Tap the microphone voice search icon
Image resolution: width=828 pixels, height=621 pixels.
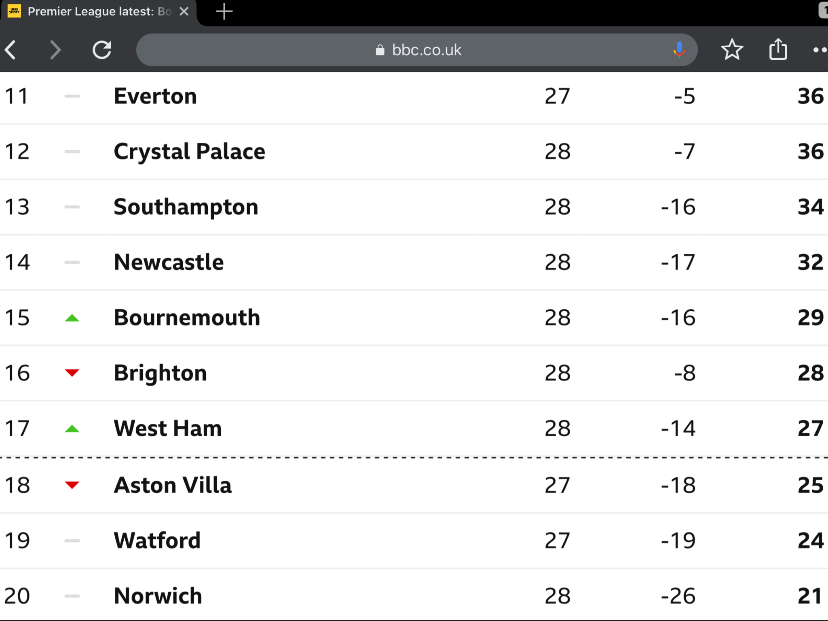click(x=679, y=50)
